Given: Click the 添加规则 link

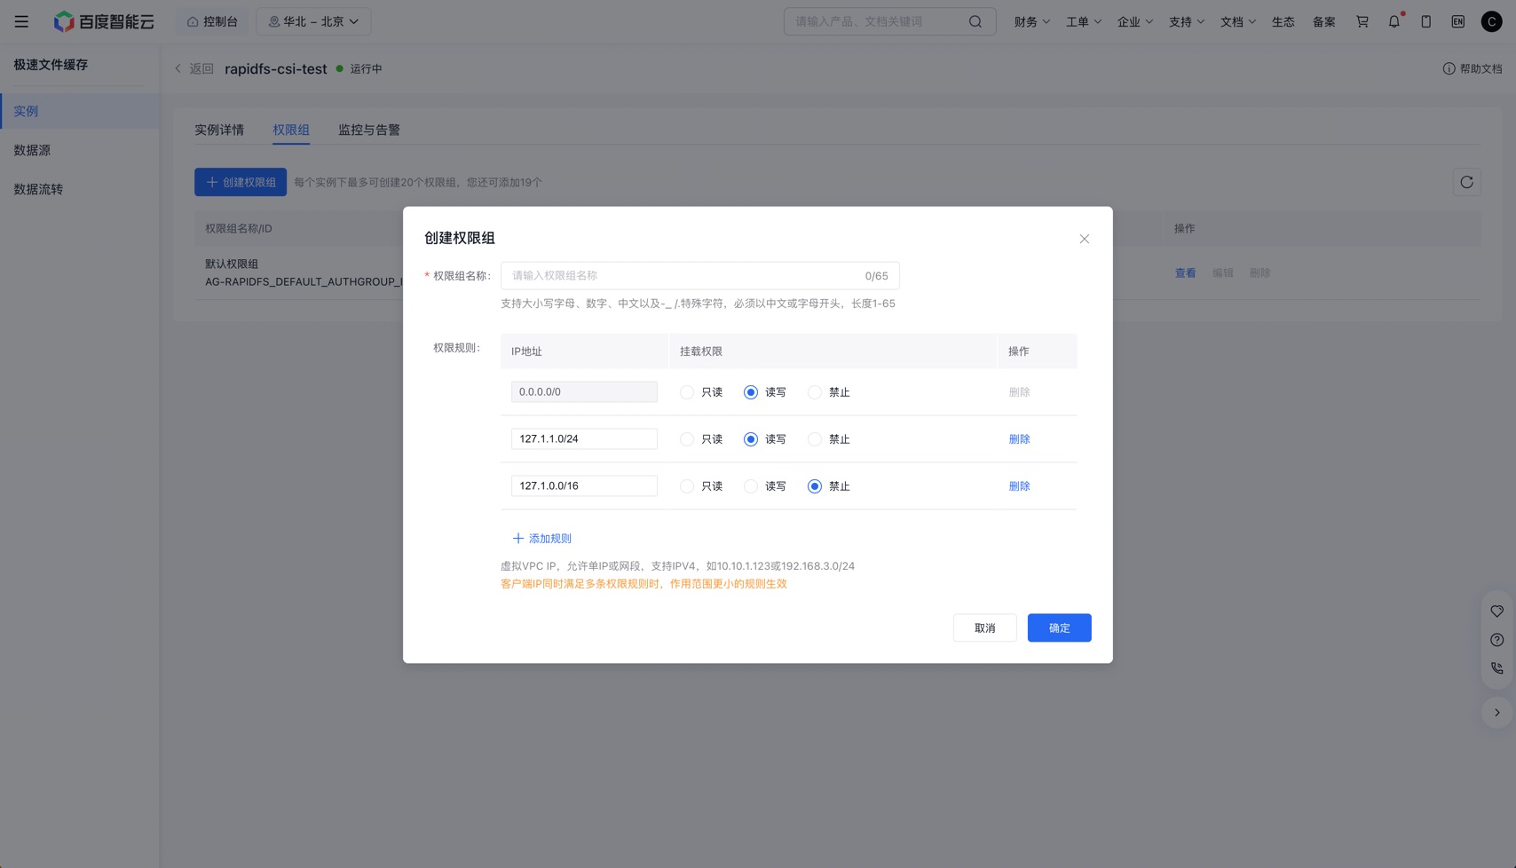Looking at the screenshot, I should click(541, 539).
